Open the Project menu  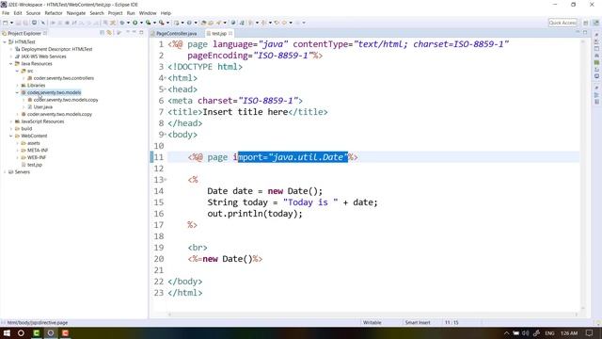[115, 13]
